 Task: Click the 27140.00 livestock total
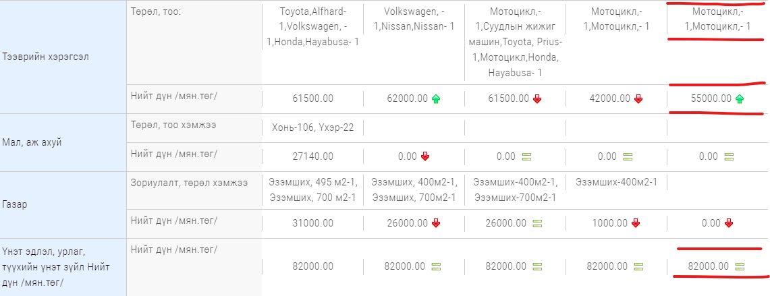pyautogui.click(x=313, y=156)
